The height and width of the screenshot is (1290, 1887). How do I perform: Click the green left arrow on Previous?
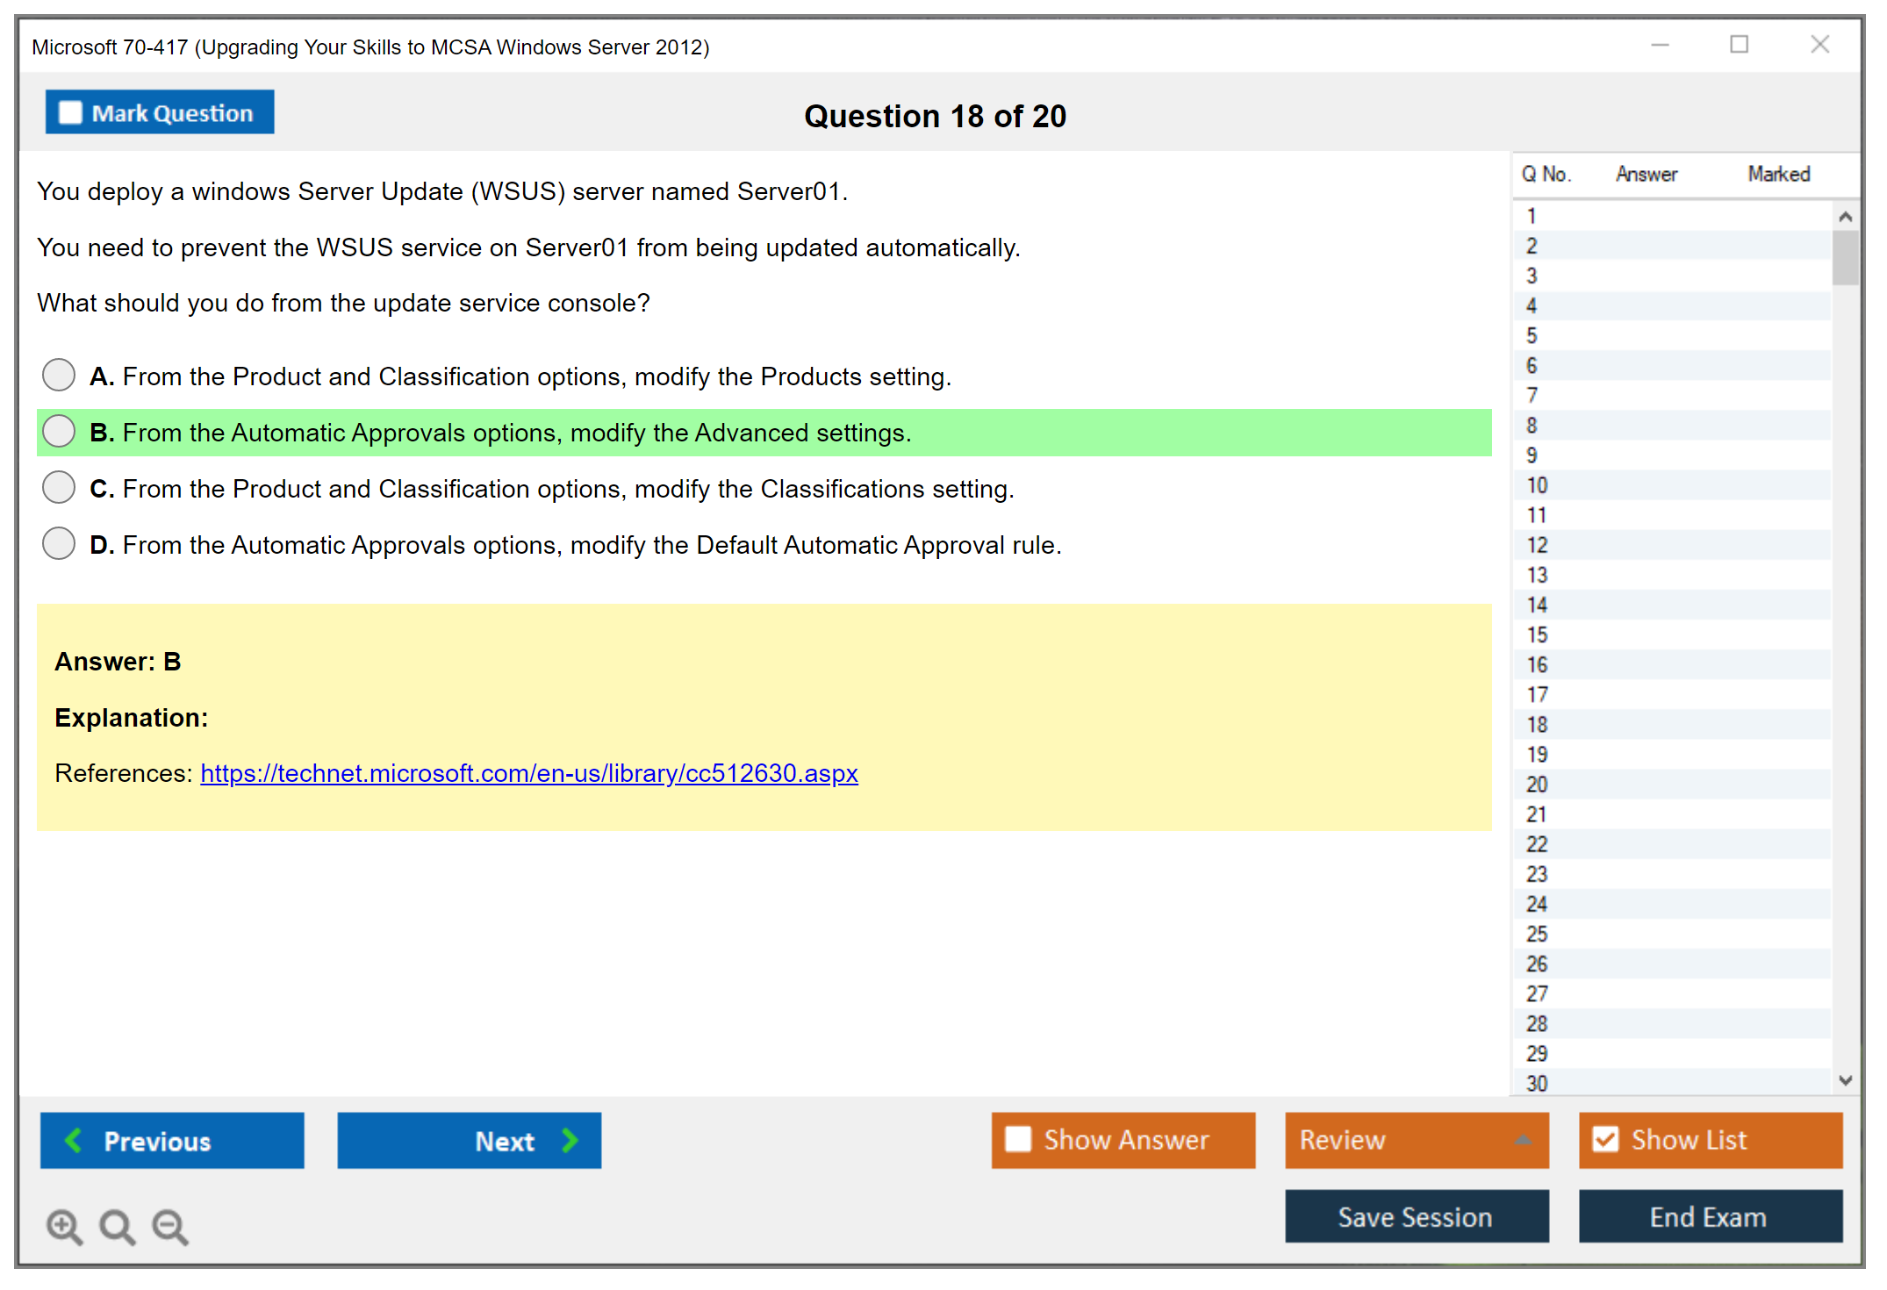click(74, 1140)
